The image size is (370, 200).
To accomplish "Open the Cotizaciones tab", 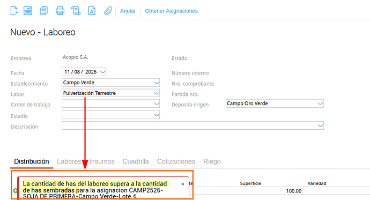I will pos(176,161).
